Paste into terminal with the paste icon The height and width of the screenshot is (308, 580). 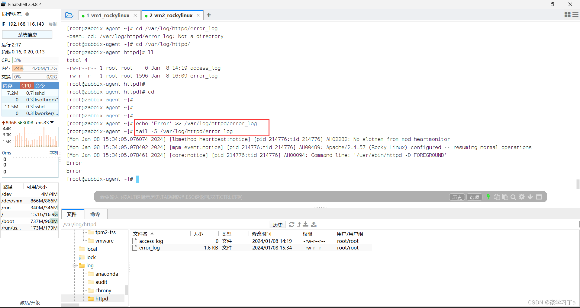pos(505,197)
